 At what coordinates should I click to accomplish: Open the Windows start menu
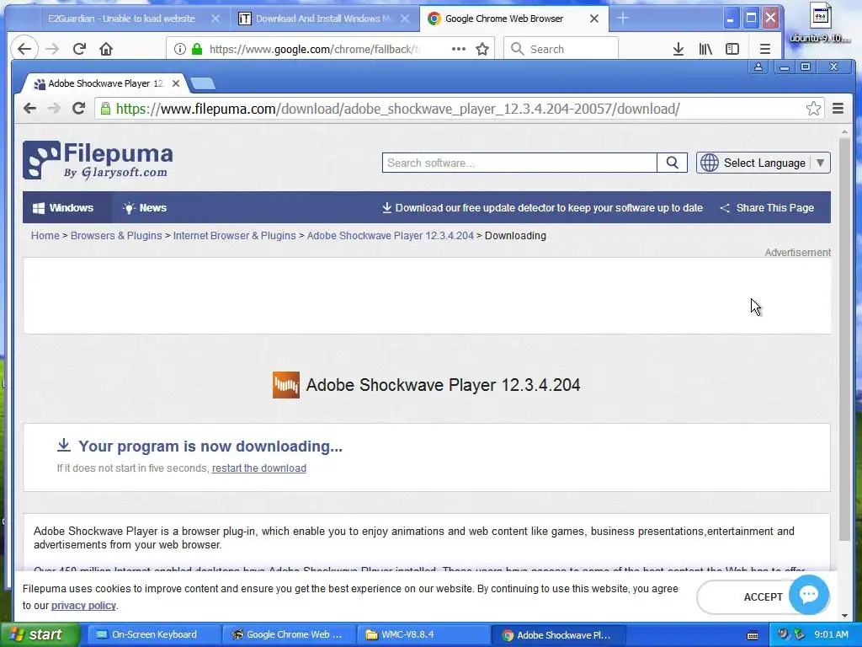click(40, 634)
